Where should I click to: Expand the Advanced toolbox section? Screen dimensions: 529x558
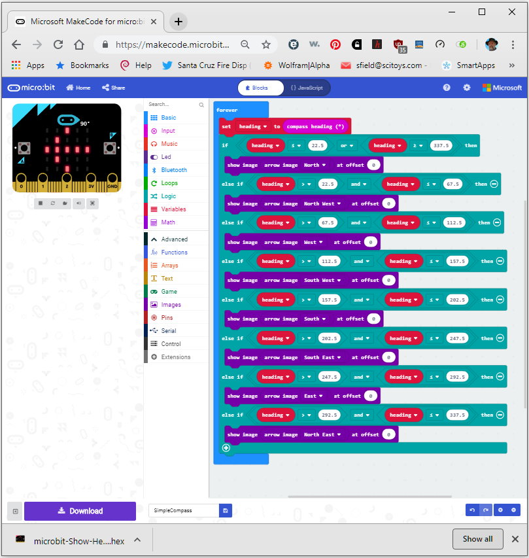(174, 239)
